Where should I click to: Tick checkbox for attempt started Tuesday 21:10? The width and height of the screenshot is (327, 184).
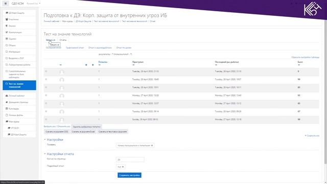46,72
